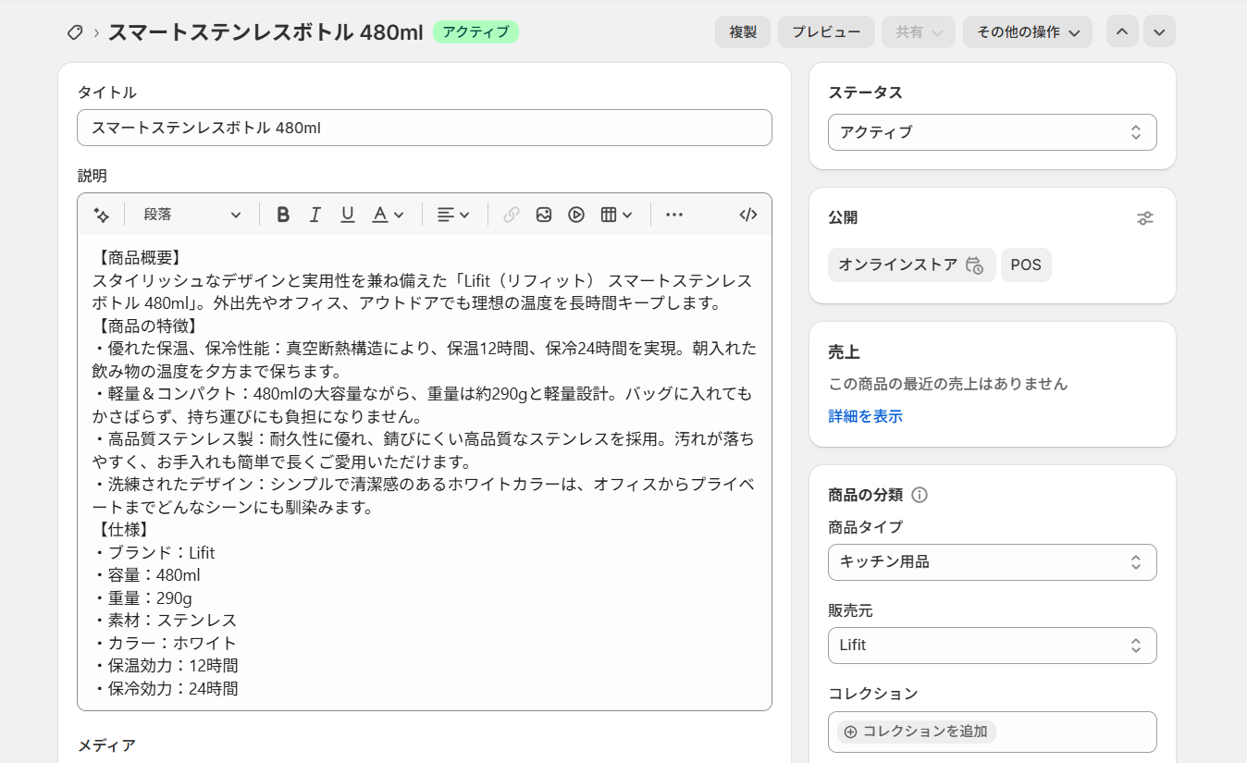
Task: Open the text color picker
Action: point(389,215)
